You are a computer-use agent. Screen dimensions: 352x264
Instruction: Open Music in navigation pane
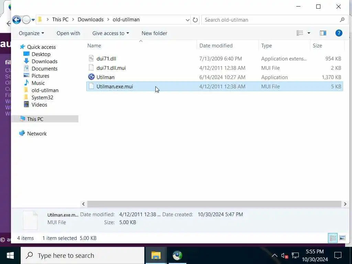38,83
